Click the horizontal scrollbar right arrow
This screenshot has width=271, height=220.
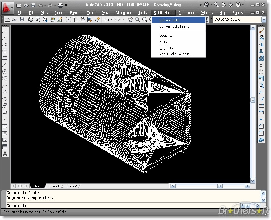247,186
